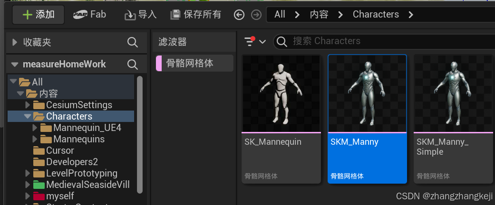Select the LevelPrototyping folder
Screen dimensions: 495x205
76,173
